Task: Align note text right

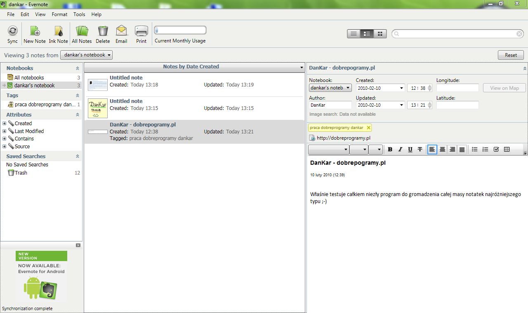Action: pos(452,149)
